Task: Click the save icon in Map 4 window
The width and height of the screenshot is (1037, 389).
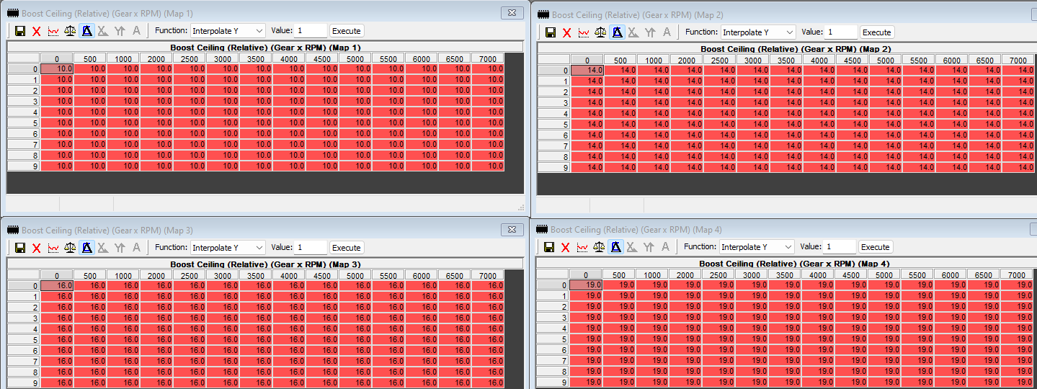Action: [548, 247]
